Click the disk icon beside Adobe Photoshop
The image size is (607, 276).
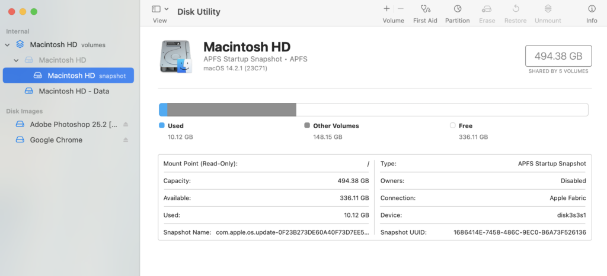coord(20,124)
